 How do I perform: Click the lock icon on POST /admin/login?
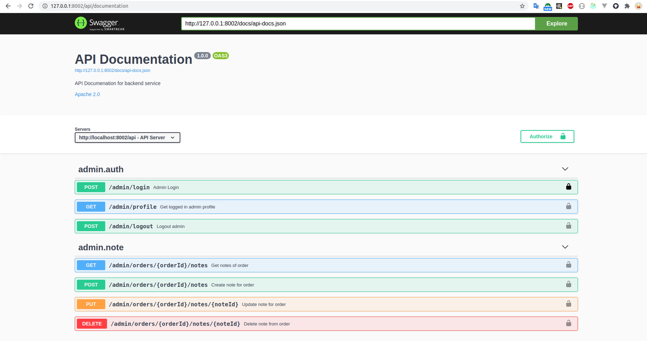click(569, 187)
